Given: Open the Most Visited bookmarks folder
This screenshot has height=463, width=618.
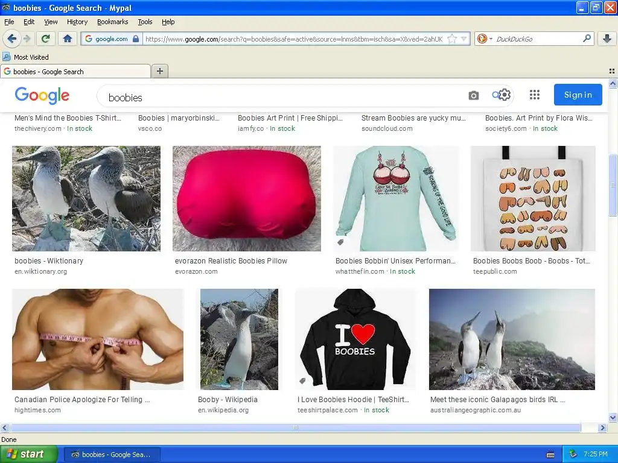Looking at the screenshot, I should pyautogui.click(x=26, y=57).
